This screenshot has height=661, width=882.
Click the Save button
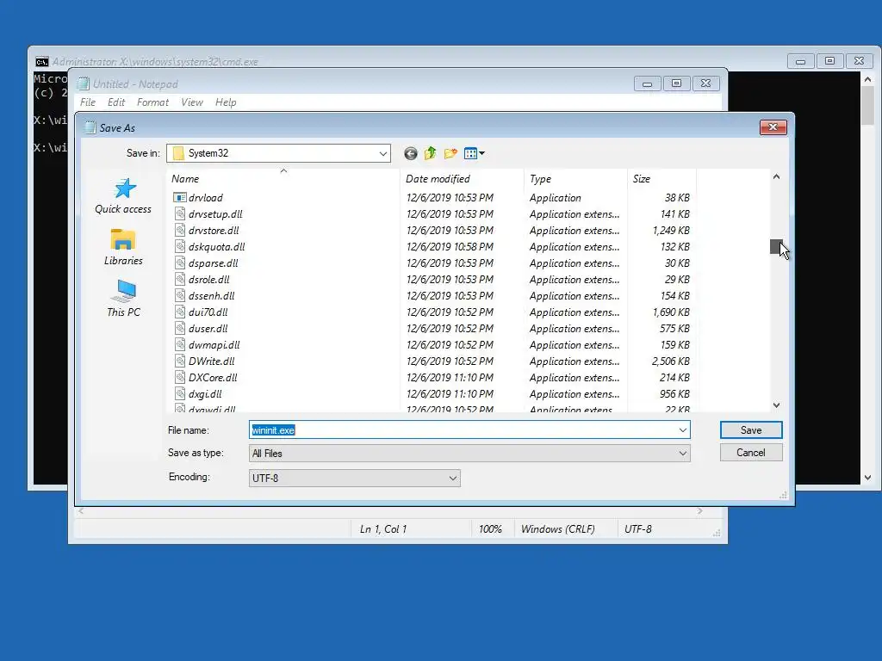(x=751, y=430)
